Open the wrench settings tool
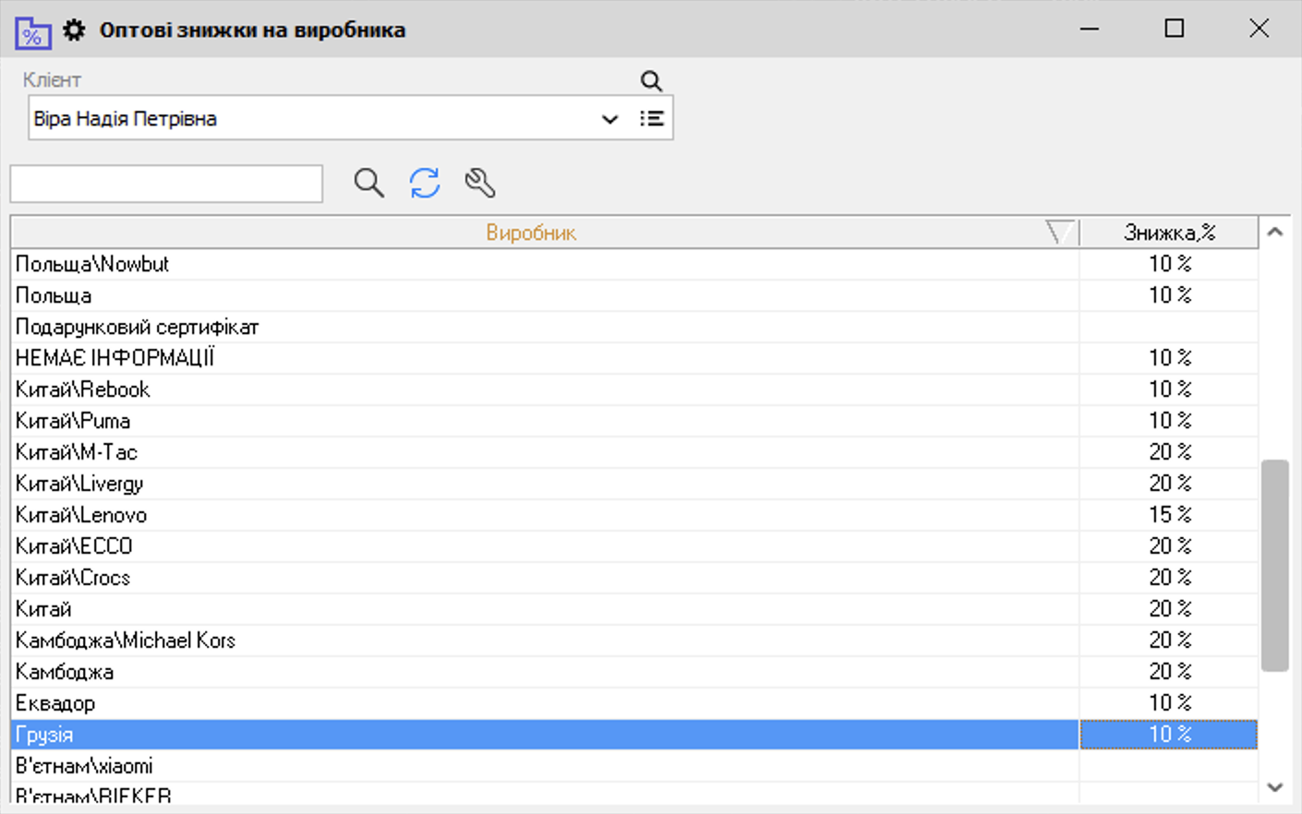This screenshot has width=1302, height=814. tap(480, 183)
